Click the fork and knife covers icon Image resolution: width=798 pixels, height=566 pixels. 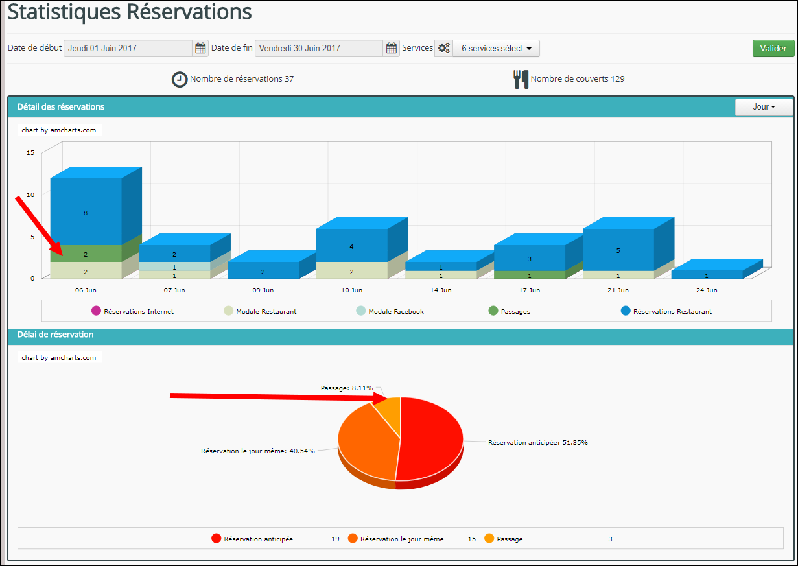[521, 79]
